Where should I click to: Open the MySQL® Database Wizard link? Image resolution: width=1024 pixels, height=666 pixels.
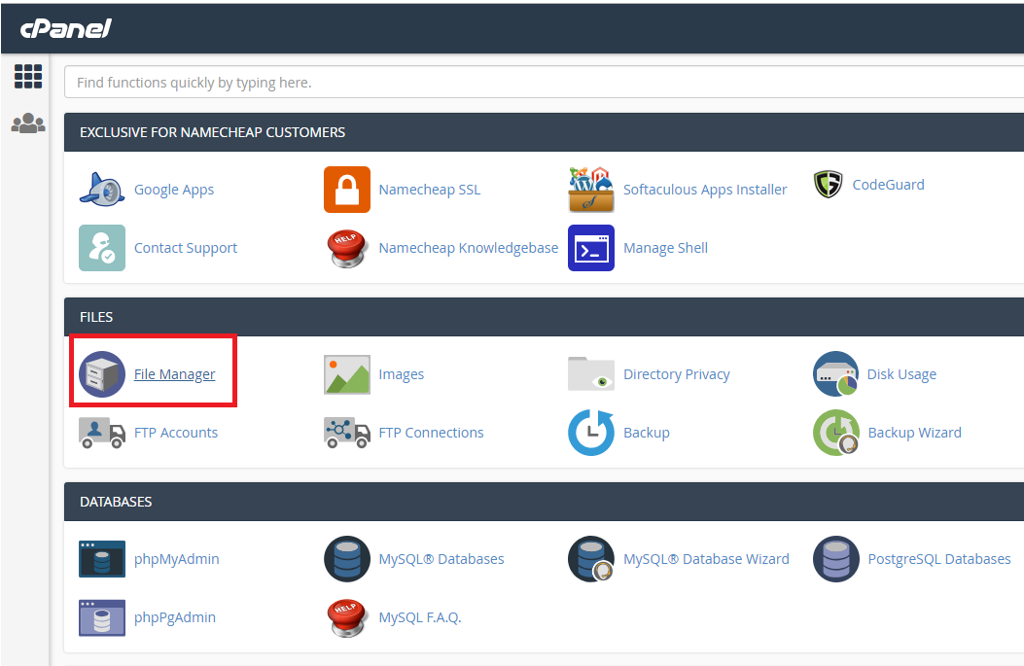[x=706, y=559]
